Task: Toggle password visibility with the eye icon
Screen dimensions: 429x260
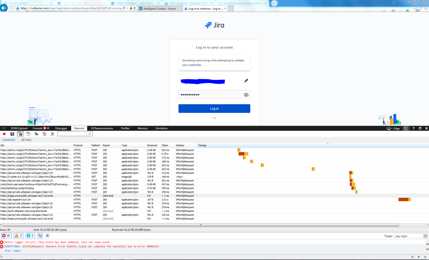Action: 246,94
